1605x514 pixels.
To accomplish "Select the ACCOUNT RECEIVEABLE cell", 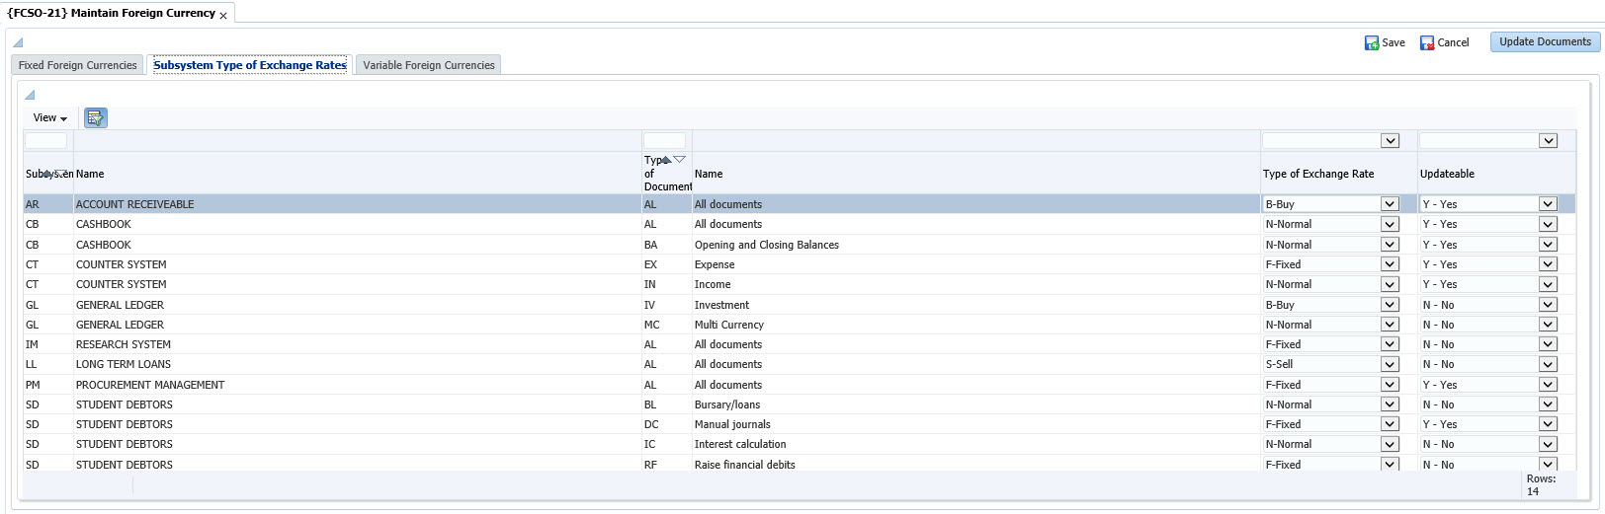I will (358, 204).
